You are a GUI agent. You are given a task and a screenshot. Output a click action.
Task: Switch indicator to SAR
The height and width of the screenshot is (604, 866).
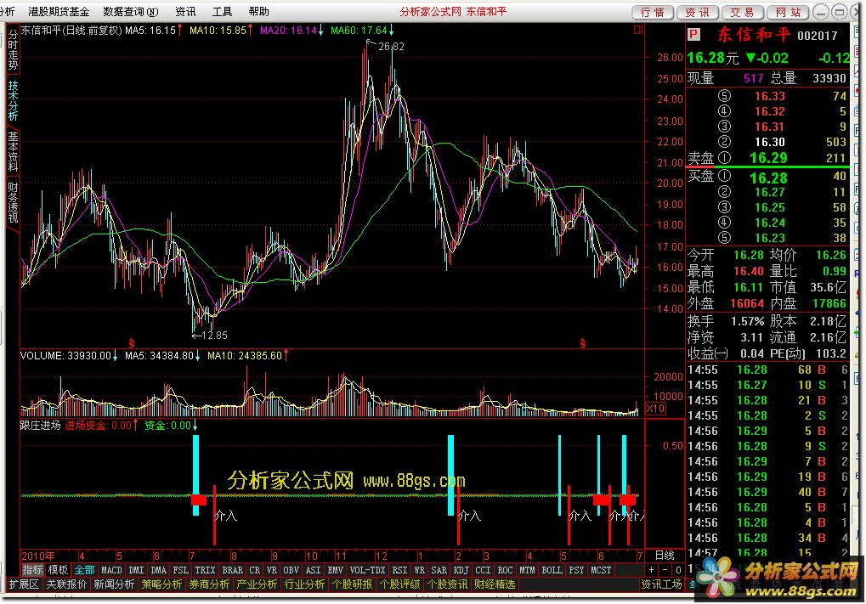pyautogui.click(x=439, y=570)
